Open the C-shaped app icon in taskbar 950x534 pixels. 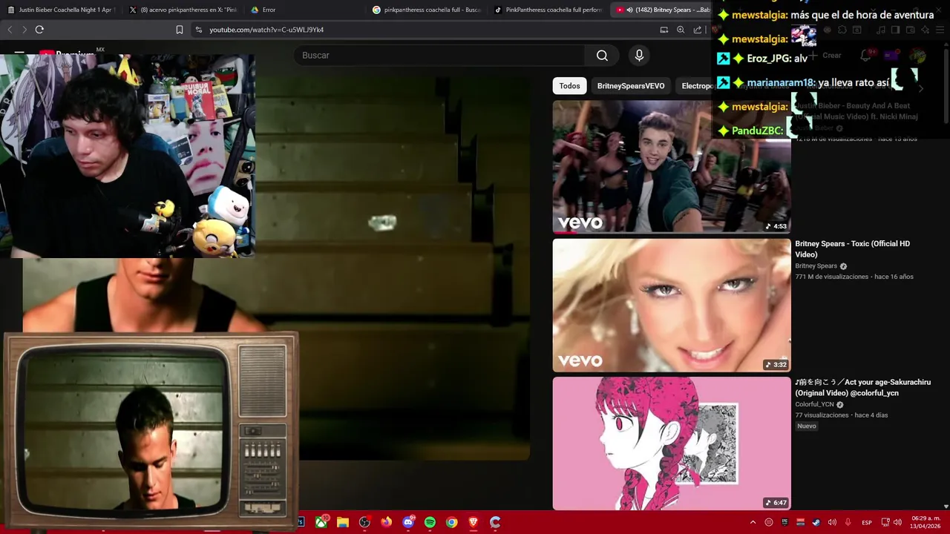(x=495, y=522)
